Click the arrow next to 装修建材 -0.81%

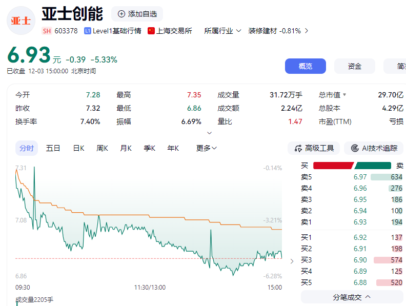[x=307, y=31]
